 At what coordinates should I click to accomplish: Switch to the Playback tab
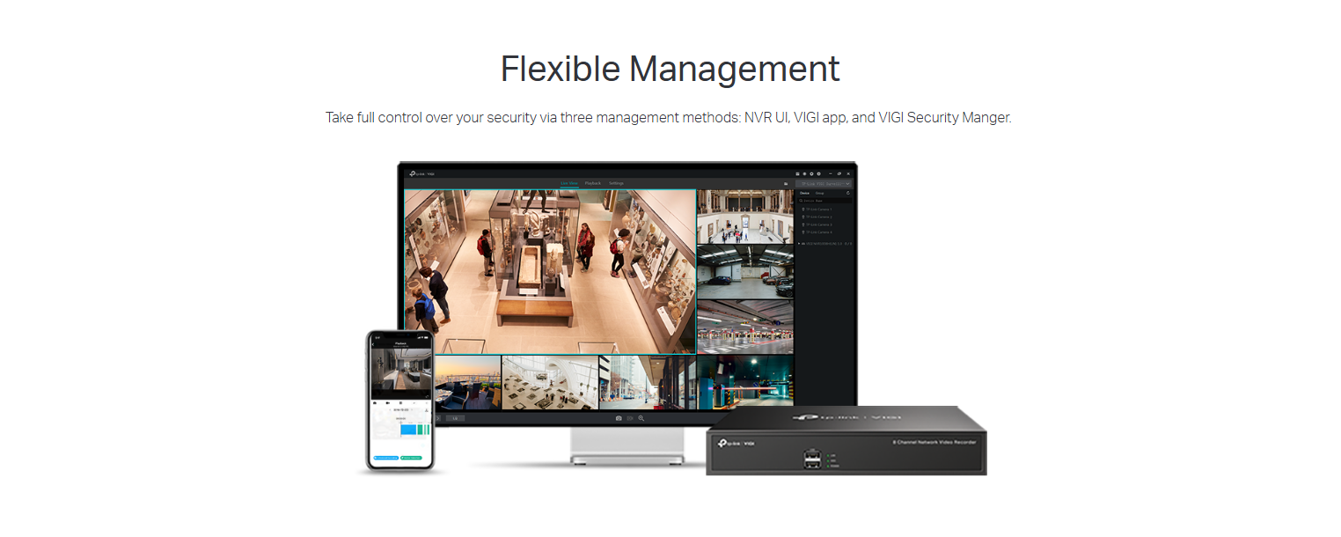[592, 183]
